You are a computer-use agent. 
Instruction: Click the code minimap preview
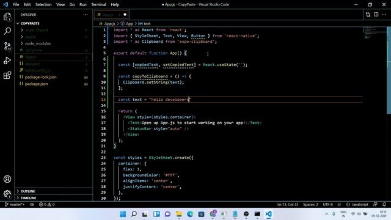coord(375,32)
